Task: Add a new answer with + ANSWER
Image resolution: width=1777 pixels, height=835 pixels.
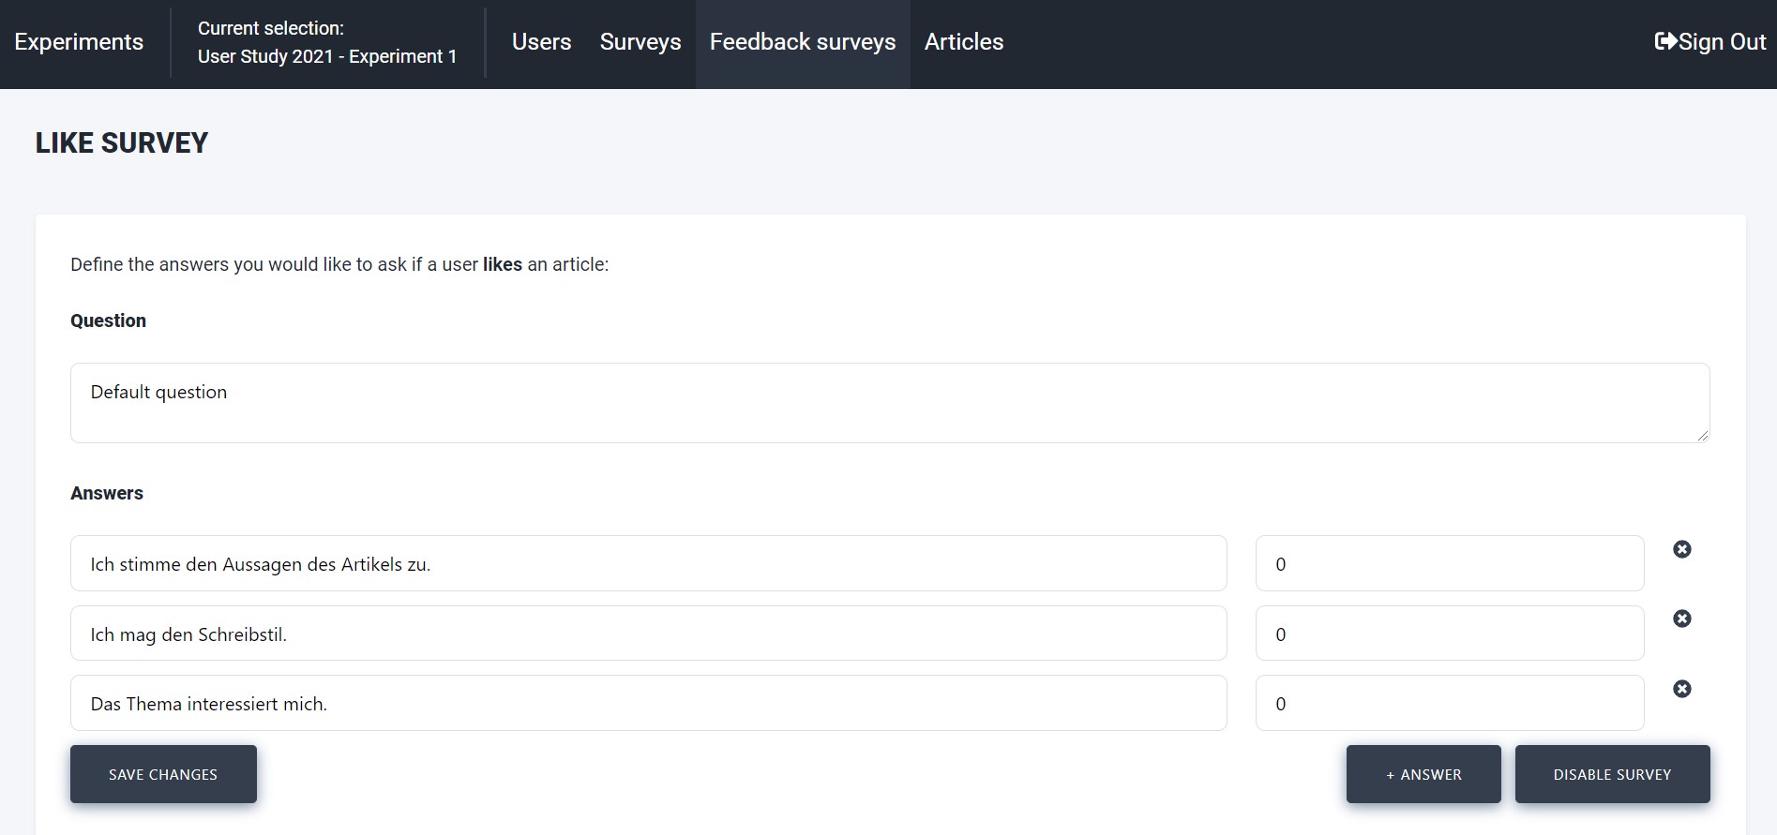Action: click(x=1423, y=774)
